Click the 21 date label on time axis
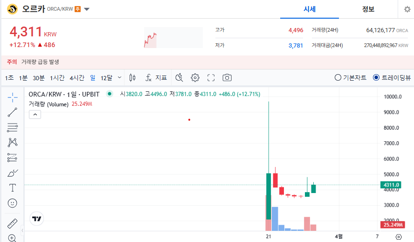Screen dimensions: 414x242 coord(269,236)
